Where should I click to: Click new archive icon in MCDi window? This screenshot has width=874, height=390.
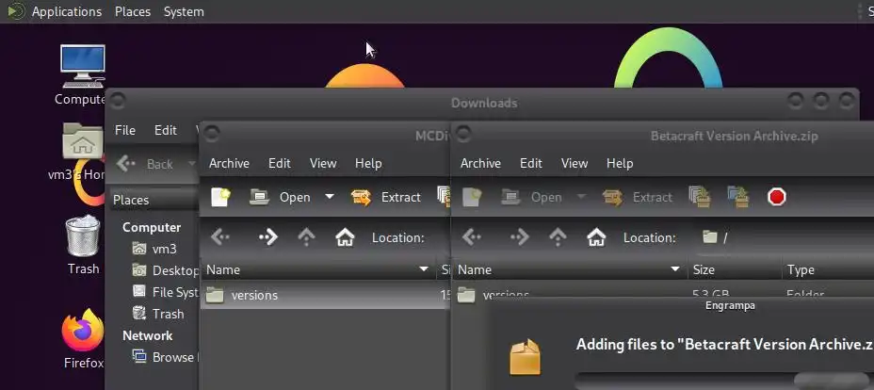pyautogui.click(x=220, y=197)
